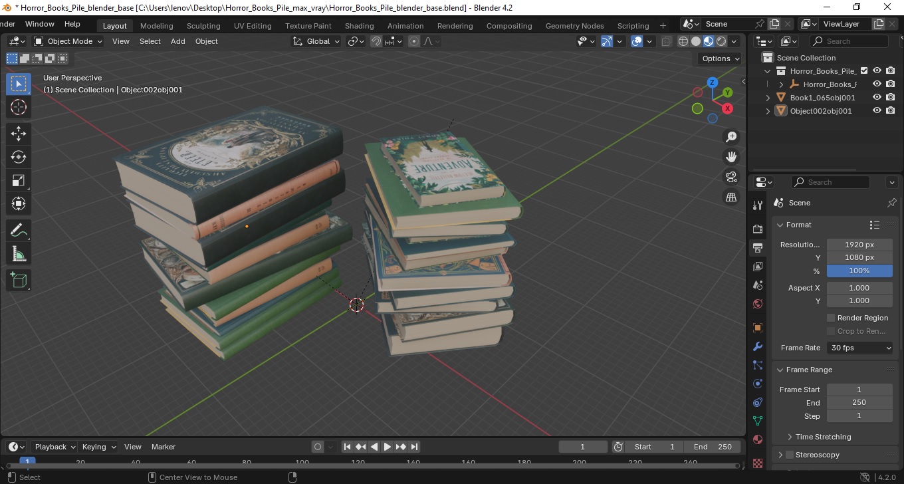Open the Modifiers properties tab

[x=757, y=346]
